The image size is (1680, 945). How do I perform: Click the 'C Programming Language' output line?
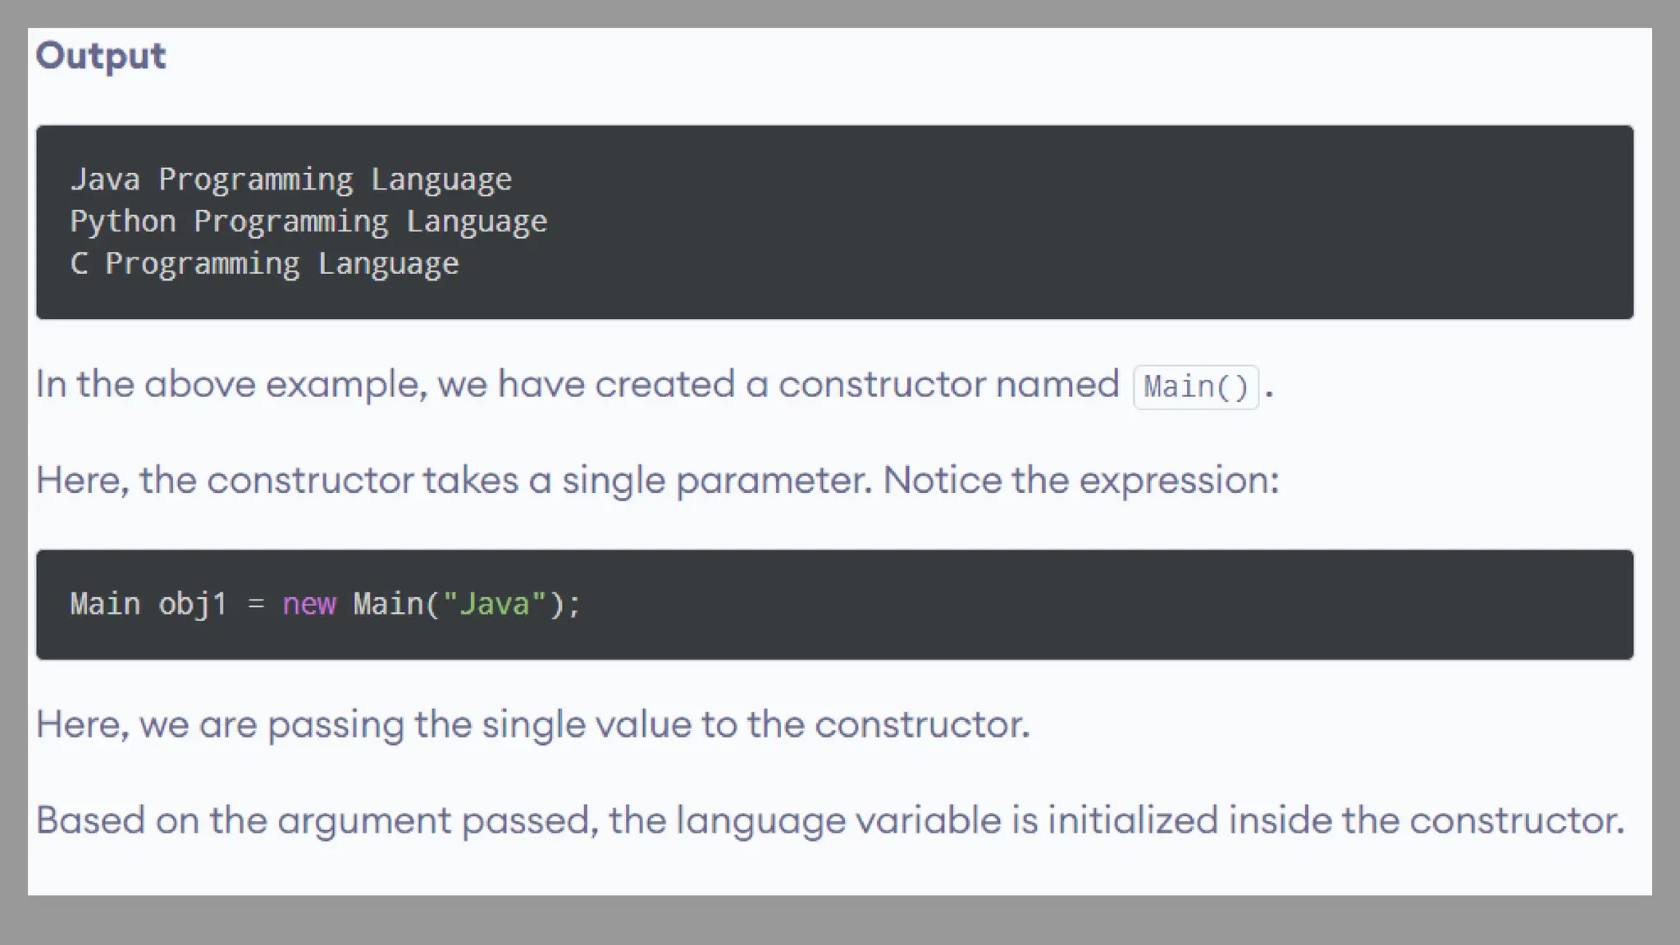pos(264,263)
